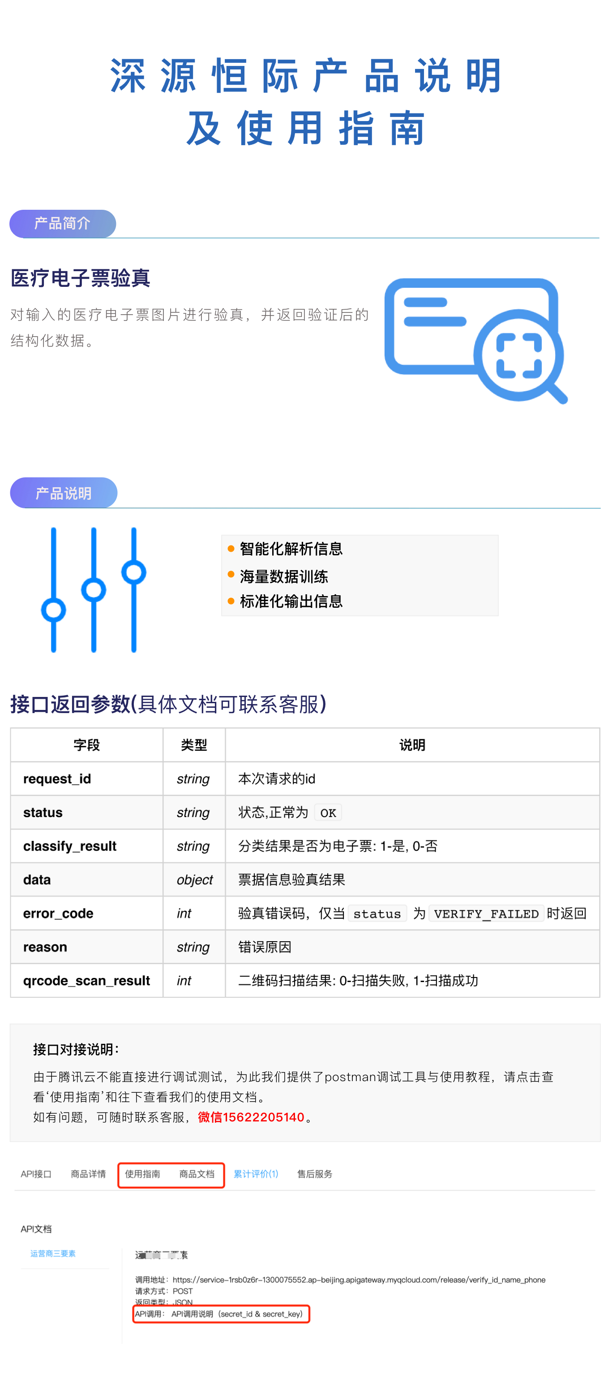Open the API接口 tab
Image resolution: width=608 pixels, height=1389 pixels.
[36, 1174]
